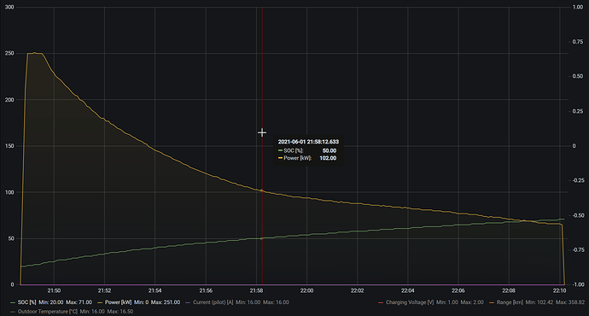Toggle Current (pilot) [A] legend entry
589x316 pixels.
pyautogui.click(x=213, y=302)
